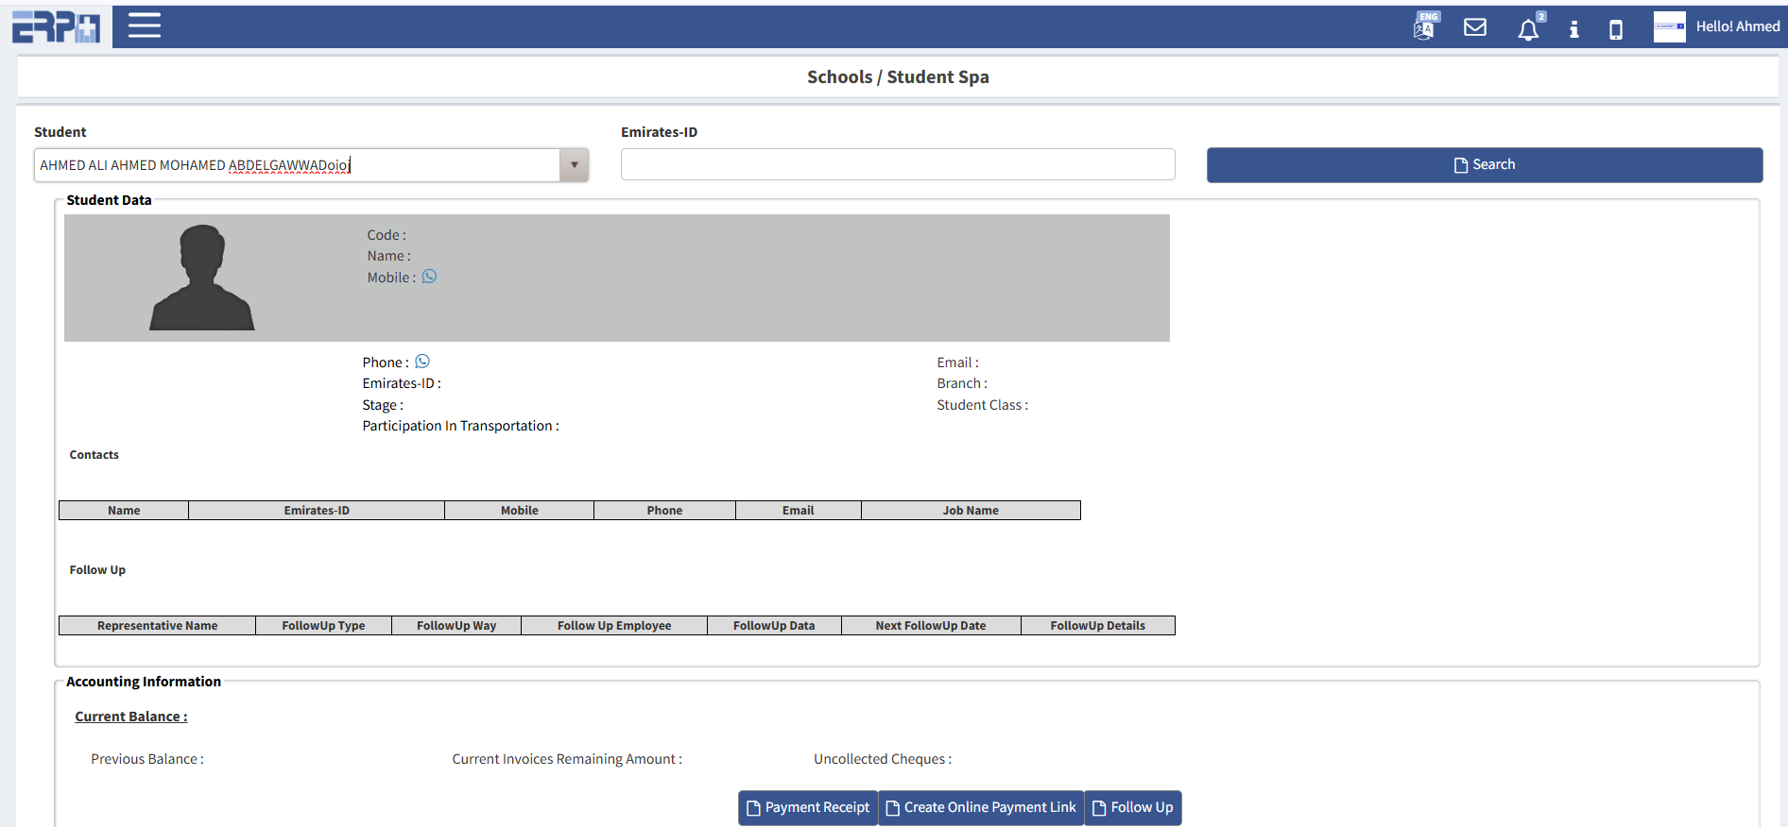Image resolution: width=1788 pixels, height=827 pixels.
Task: Click the user avatar image in header
Action: tap(1669, 26)
